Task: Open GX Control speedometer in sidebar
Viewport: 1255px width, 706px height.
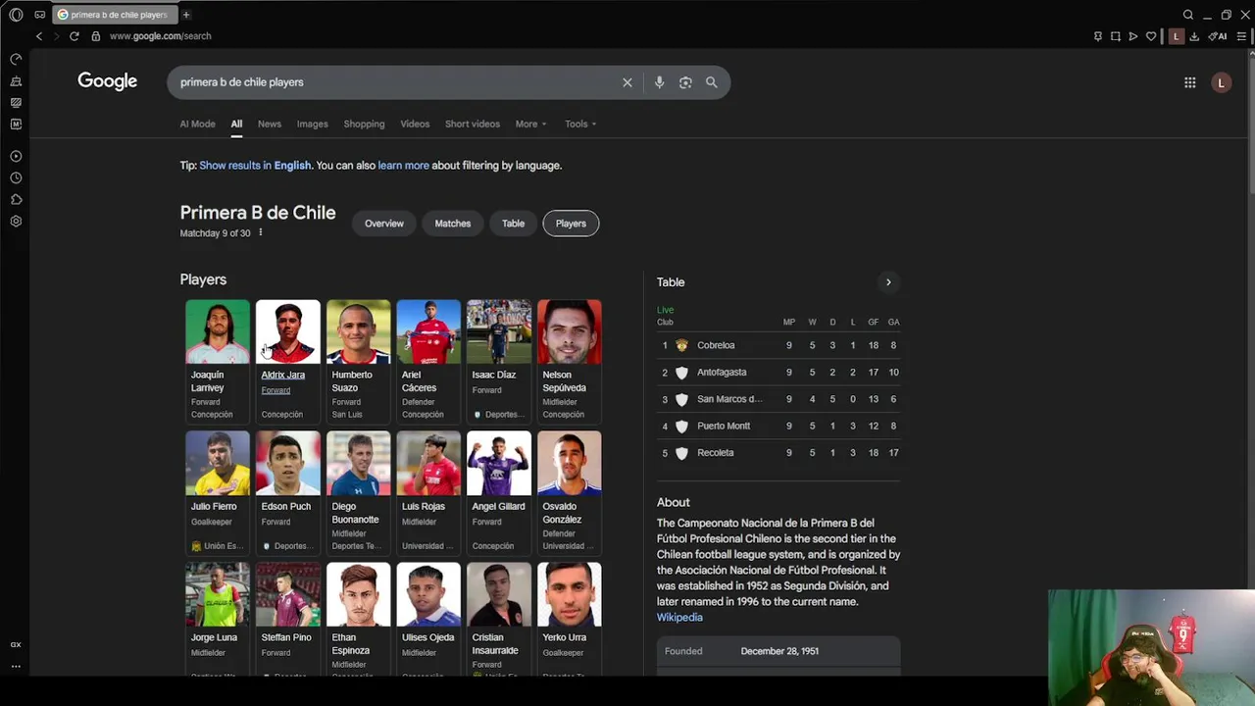Action: [16, 59]
